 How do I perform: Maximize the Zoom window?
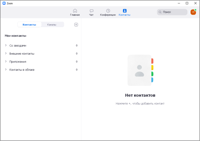point(187,3)
